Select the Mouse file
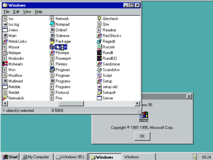 11,47
